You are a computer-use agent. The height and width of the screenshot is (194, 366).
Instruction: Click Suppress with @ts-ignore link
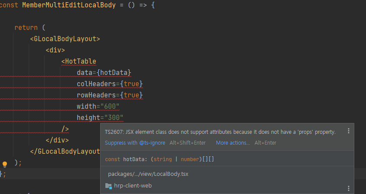click(x=135, y=143)
